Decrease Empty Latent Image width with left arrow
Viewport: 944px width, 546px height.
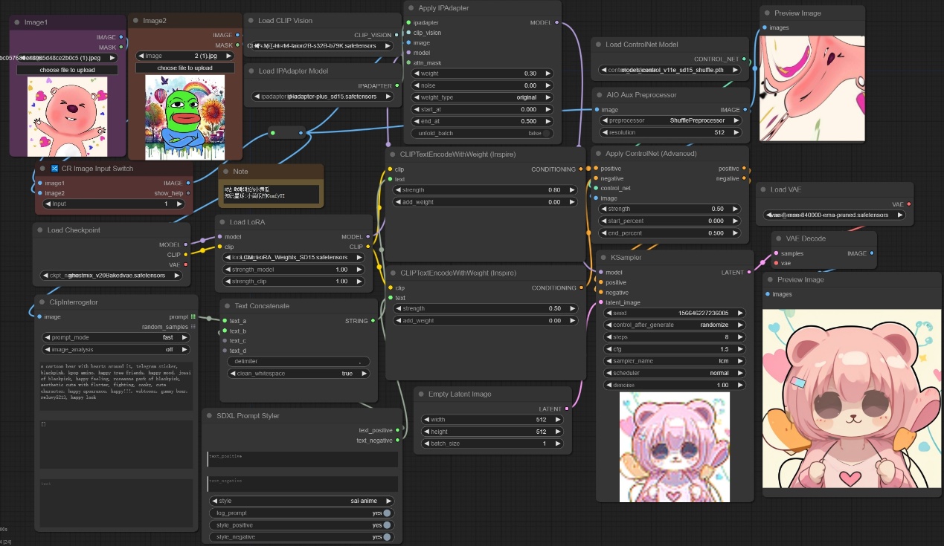click(x=427, y=420)
